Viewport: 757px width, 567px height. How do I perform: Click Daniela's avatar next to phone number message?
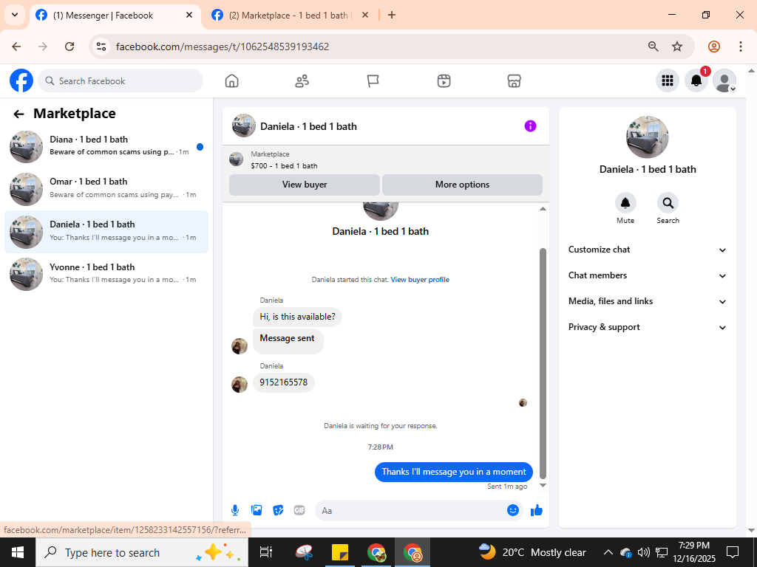click(239, 384)
